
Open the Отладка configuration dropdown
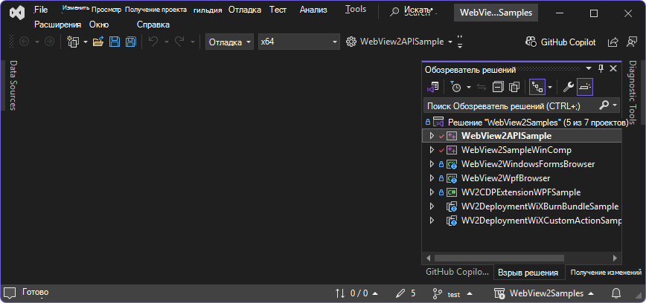point(229,42)
